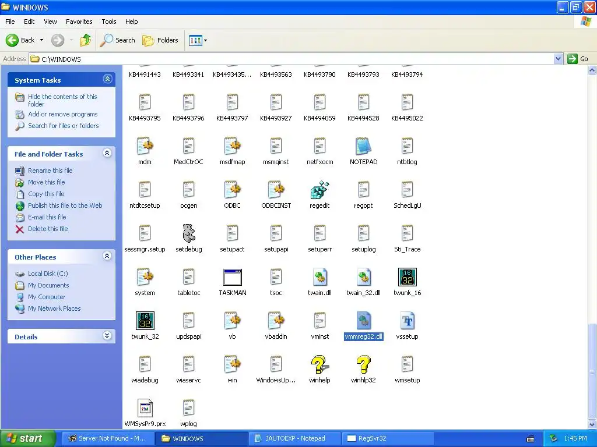The image size is (597, 447).
Task: Open the Favorites menu
Action: tap(79, 22)
